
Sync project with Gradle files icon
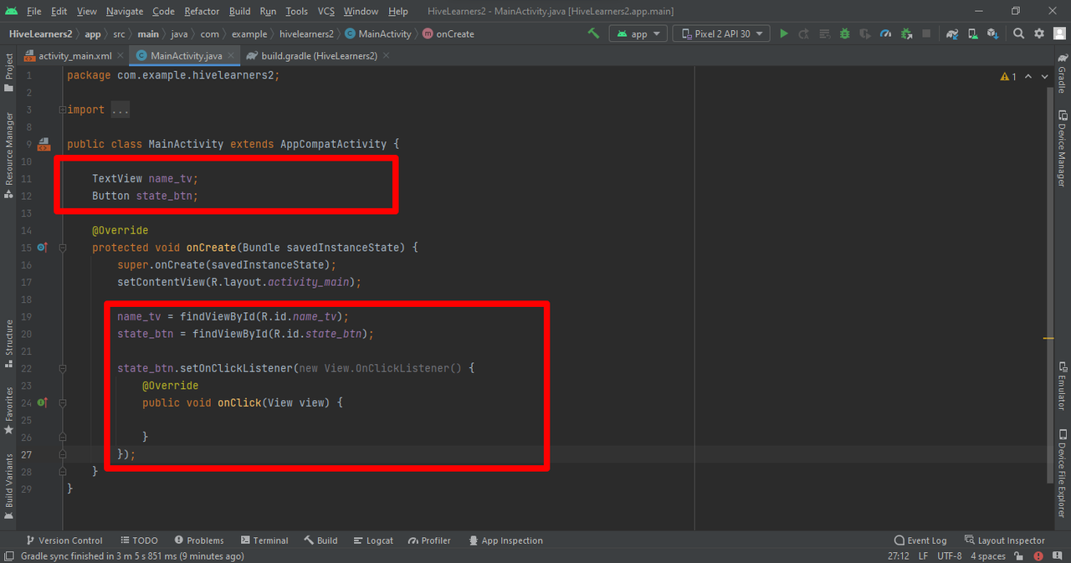(952, 34)
